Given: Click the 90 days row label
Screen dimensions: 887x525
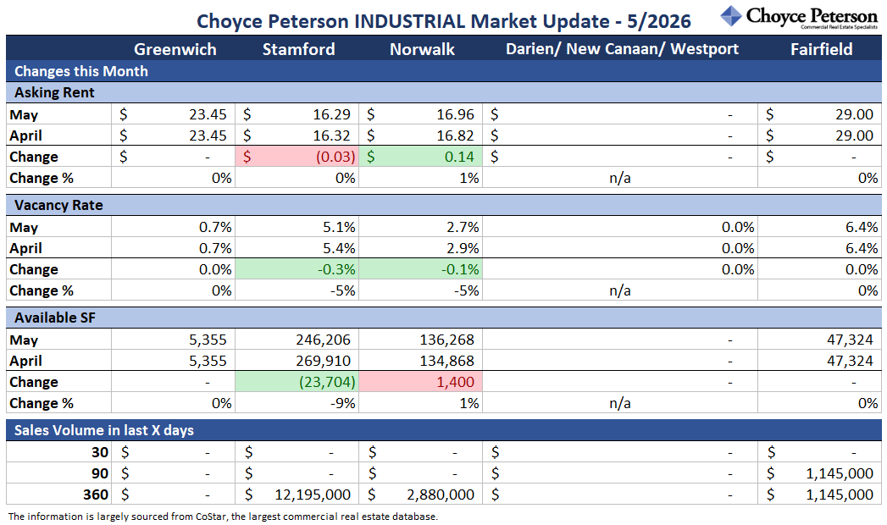Looking at the screenshot, I should 100,473.
